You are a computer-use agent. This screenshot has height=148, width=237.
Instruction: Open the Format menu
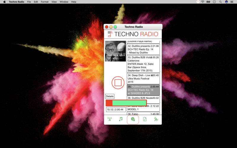pyautogui.click(x=45, y=2)
